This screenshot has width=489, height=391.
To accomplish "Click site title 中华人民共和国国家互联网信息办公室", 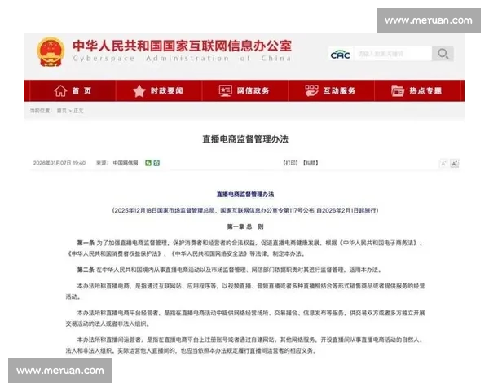I will click(182, 46).
